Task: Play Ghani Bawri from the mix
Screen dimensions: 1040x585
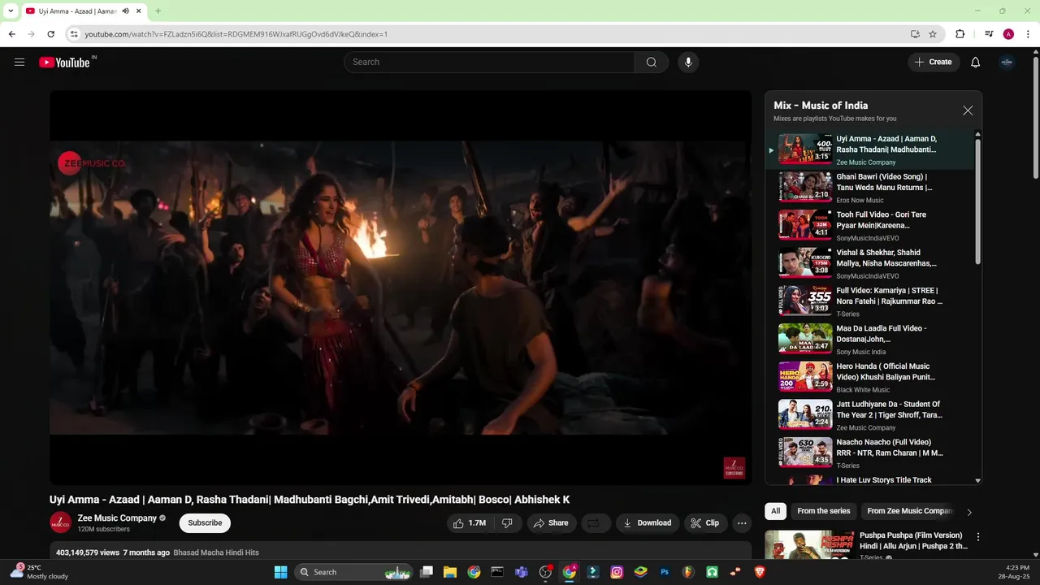Action: point(869,187)
